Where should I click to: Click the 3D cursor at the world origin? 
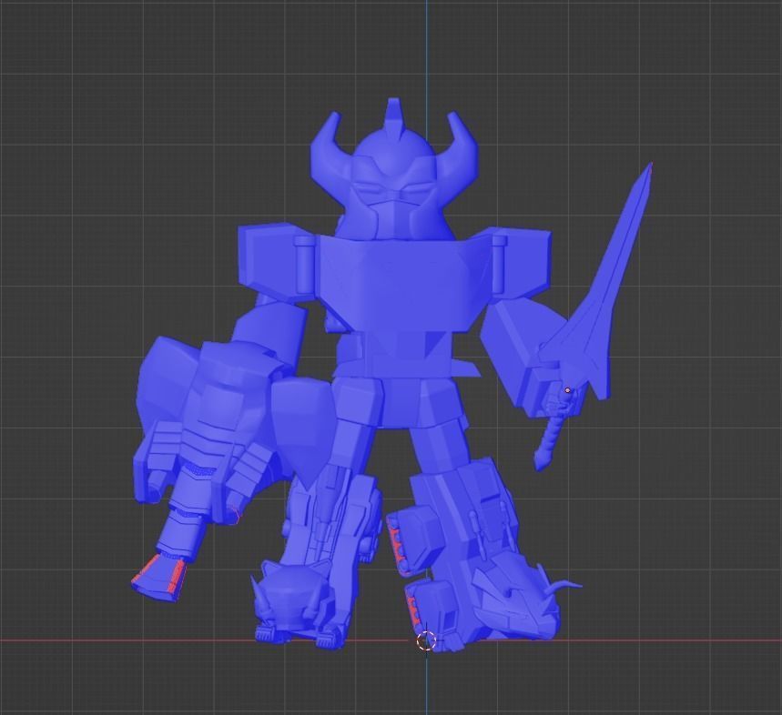pyautogui.click(x=426, y=640)
